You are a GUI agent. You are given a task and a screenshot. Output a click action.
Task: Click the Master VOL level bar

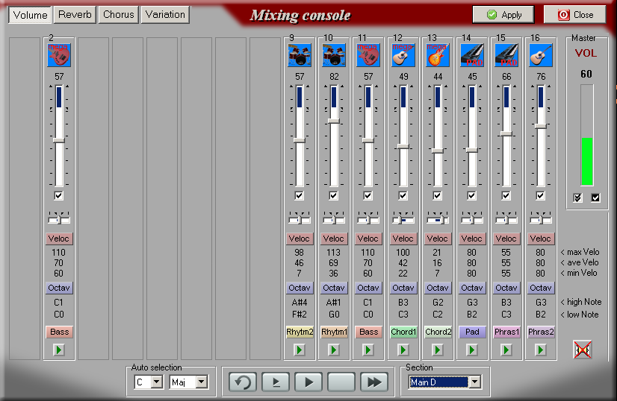point(587,135)
